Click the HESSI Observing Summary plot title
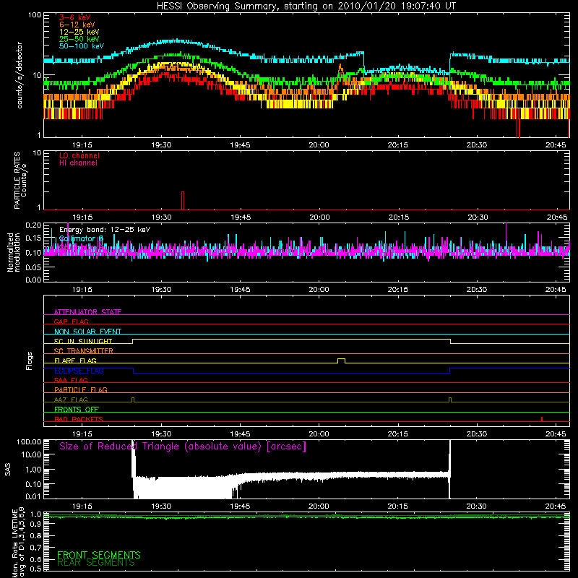 point(306,6)
